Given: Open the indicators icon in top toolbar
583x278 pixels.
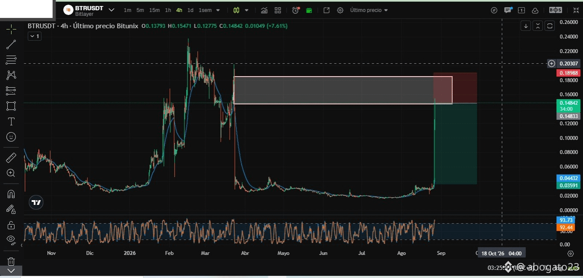Looking at the screenshot, I should (264, 10).
